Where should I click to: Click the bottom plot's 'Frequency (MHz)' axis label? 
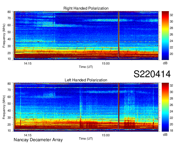tap(4, 107)
